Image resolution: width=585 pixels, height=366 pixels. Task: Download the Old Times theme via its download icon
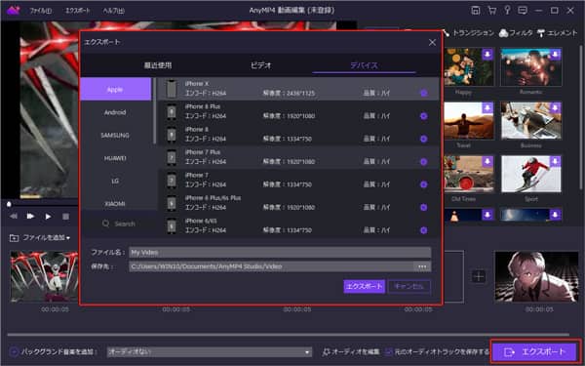pyautogui.click(x=487, y=161)
